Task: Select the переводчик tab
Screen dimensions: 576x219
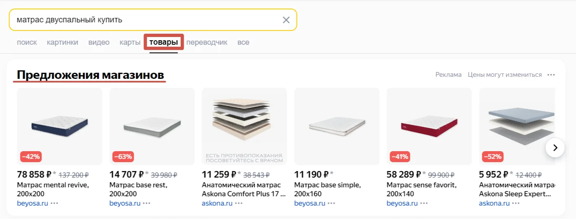Action: [207, 42]
